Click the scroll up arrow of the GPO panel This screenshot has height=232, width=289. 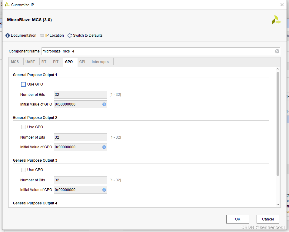coord(278,69)
